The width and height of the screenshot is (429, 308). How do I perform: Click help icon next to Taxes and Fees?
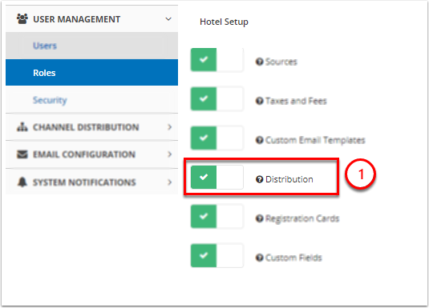click(x=259, y=101)
